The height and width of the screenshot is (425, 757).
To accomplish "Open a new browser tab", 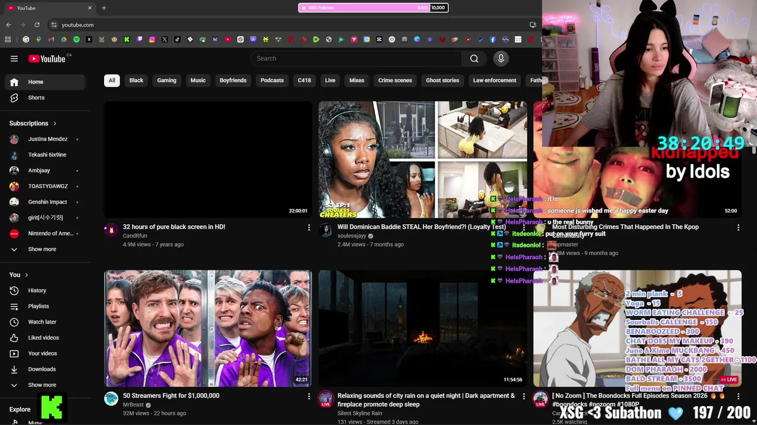I will click(103, 8).
